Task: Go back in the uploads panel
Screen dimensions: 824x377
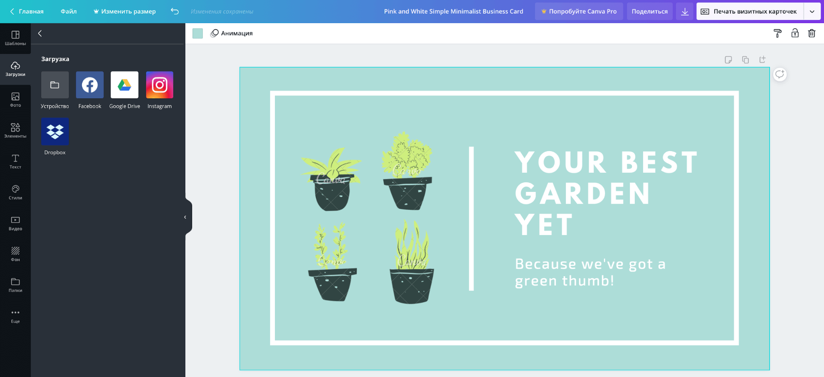Action: 40,34
